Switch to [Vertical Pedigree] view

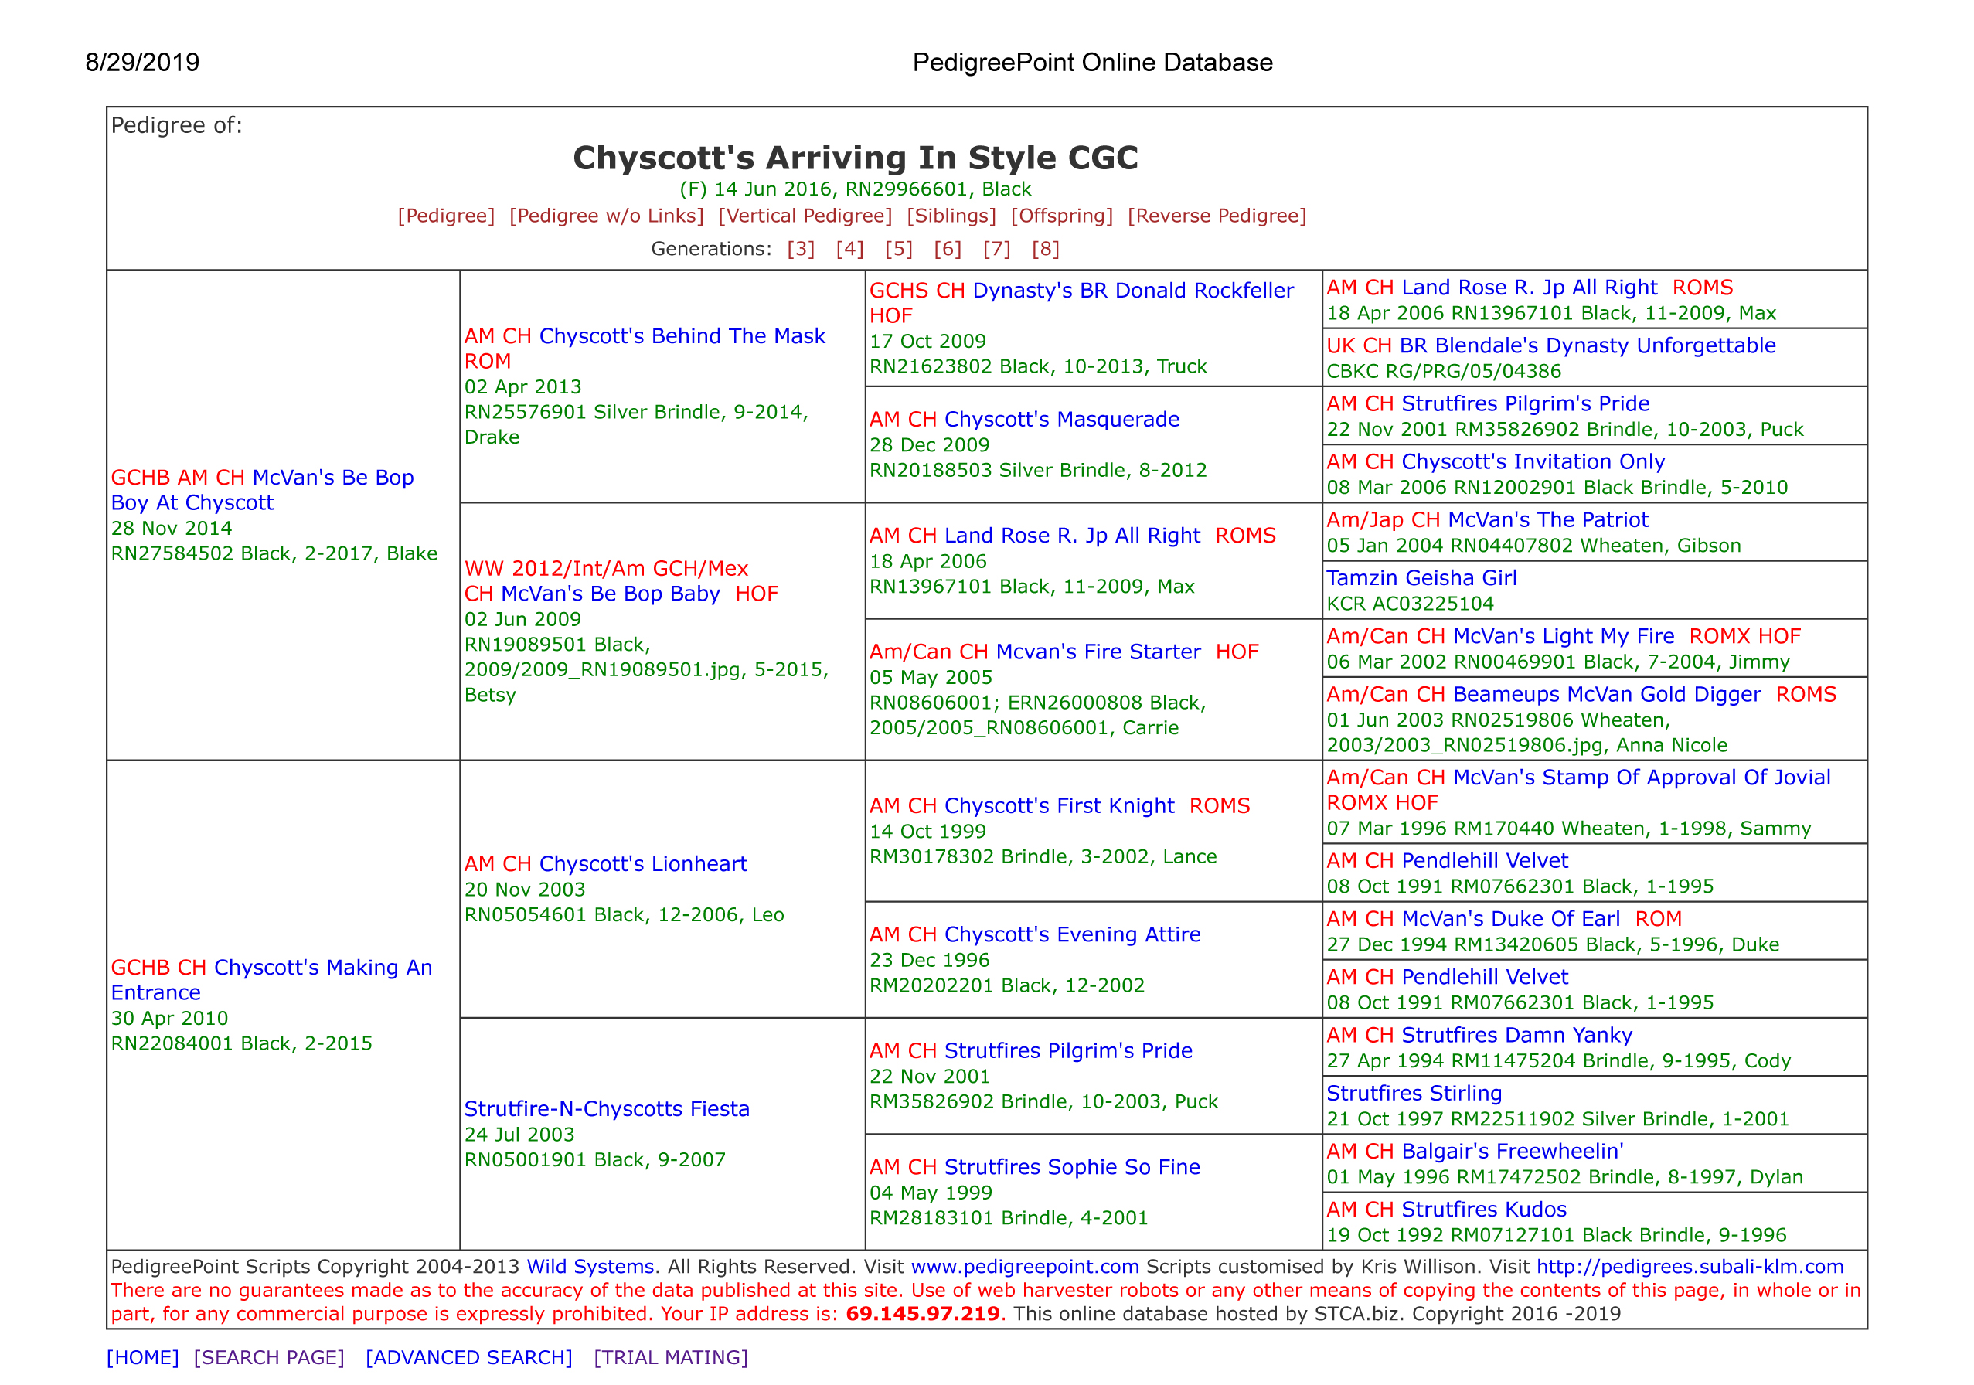(805, 216)
